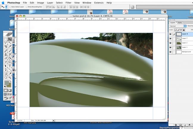Open the Normal blend mode dropdown
The image size is (193, 129).
178,26
